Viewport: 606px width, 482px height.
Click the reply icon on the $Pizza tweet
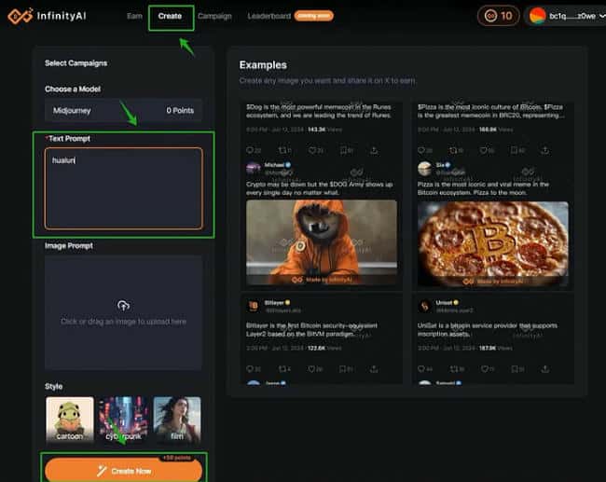click(420, 149)
